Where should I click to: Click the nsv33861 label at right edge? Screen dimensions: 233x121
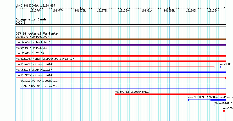(226, 64)
